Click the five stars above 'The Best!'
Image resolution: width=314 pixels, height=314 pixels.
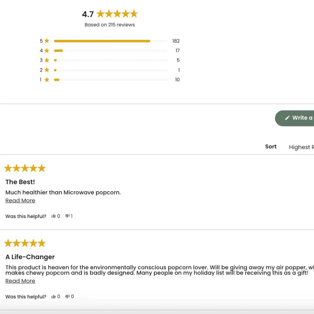(25, 168)
